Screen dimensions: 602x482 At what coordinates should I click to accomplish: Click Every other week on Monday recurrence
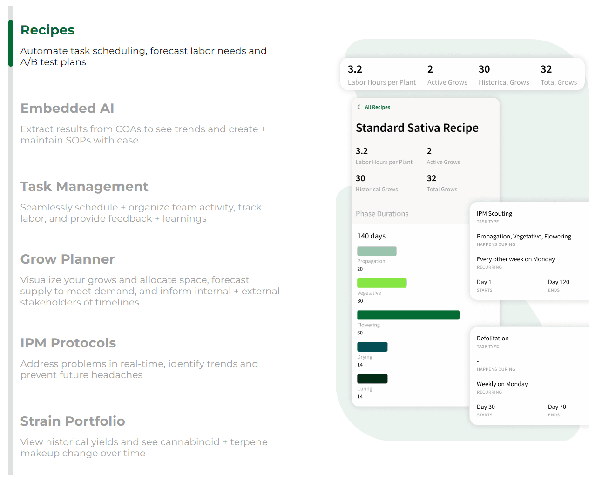pyautogui.click(x=515, y=259)
